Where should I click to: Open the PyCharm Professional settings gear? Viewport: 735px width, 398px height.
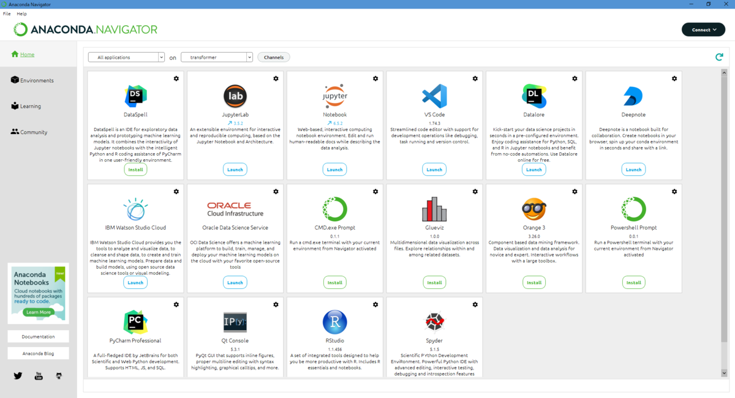point(176,304)
